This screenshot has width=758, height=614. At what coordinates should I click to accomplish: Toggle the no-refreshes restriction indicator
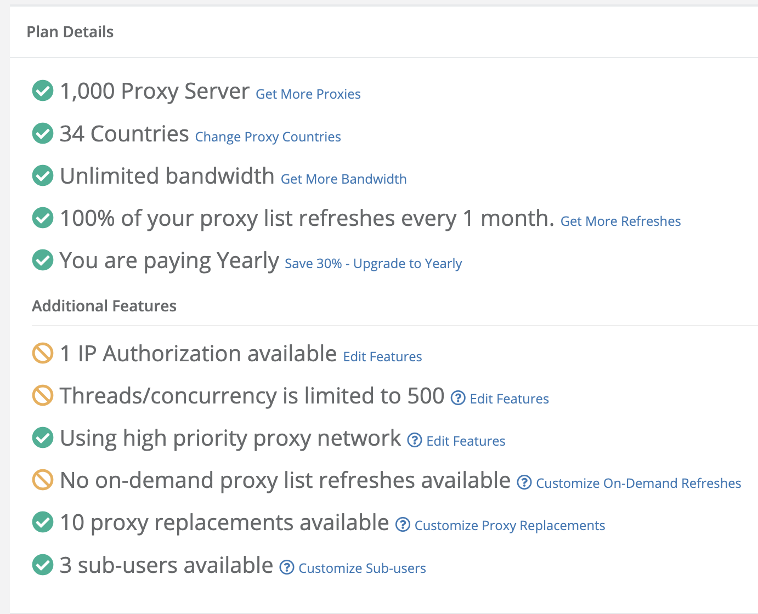[x=42, y=480]
